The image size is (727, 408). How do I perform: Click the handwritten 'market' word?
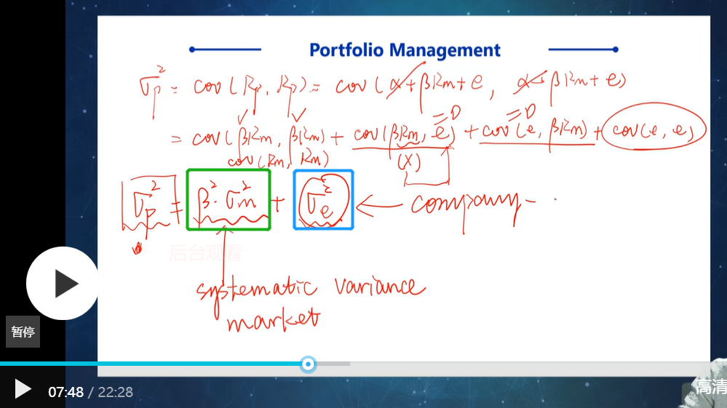pyautogui.click(x=274, y=320)
